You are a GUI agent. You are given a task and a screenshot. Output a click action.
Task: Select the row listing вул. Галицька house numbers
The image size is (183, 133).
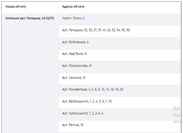tap(120, 32)
